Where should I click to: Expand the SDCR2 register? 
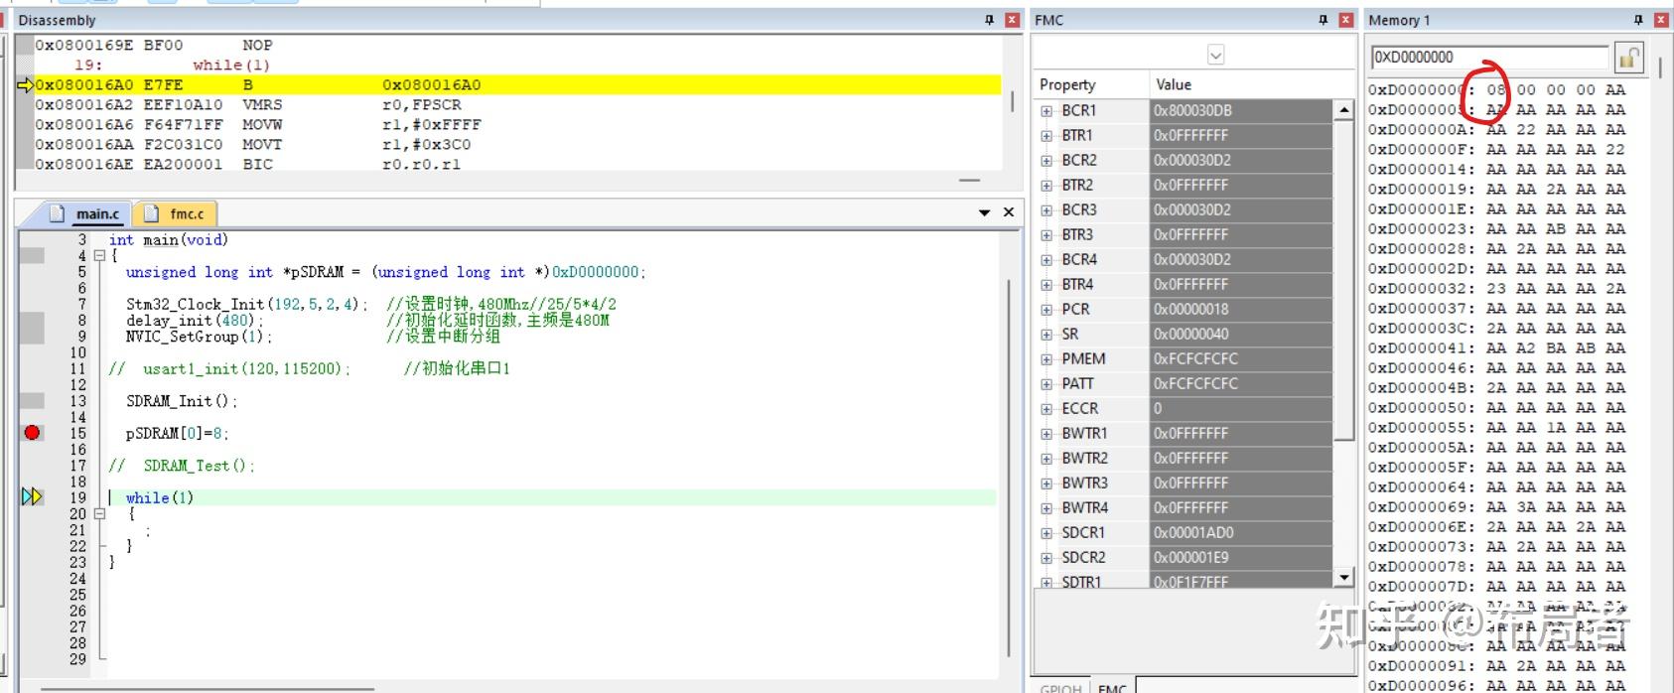point(1046,557)
